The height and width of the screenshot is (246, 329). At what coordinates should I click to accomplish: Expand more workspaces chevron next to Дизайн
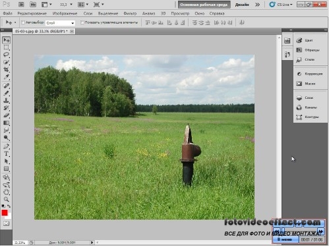tap(257, 5)
